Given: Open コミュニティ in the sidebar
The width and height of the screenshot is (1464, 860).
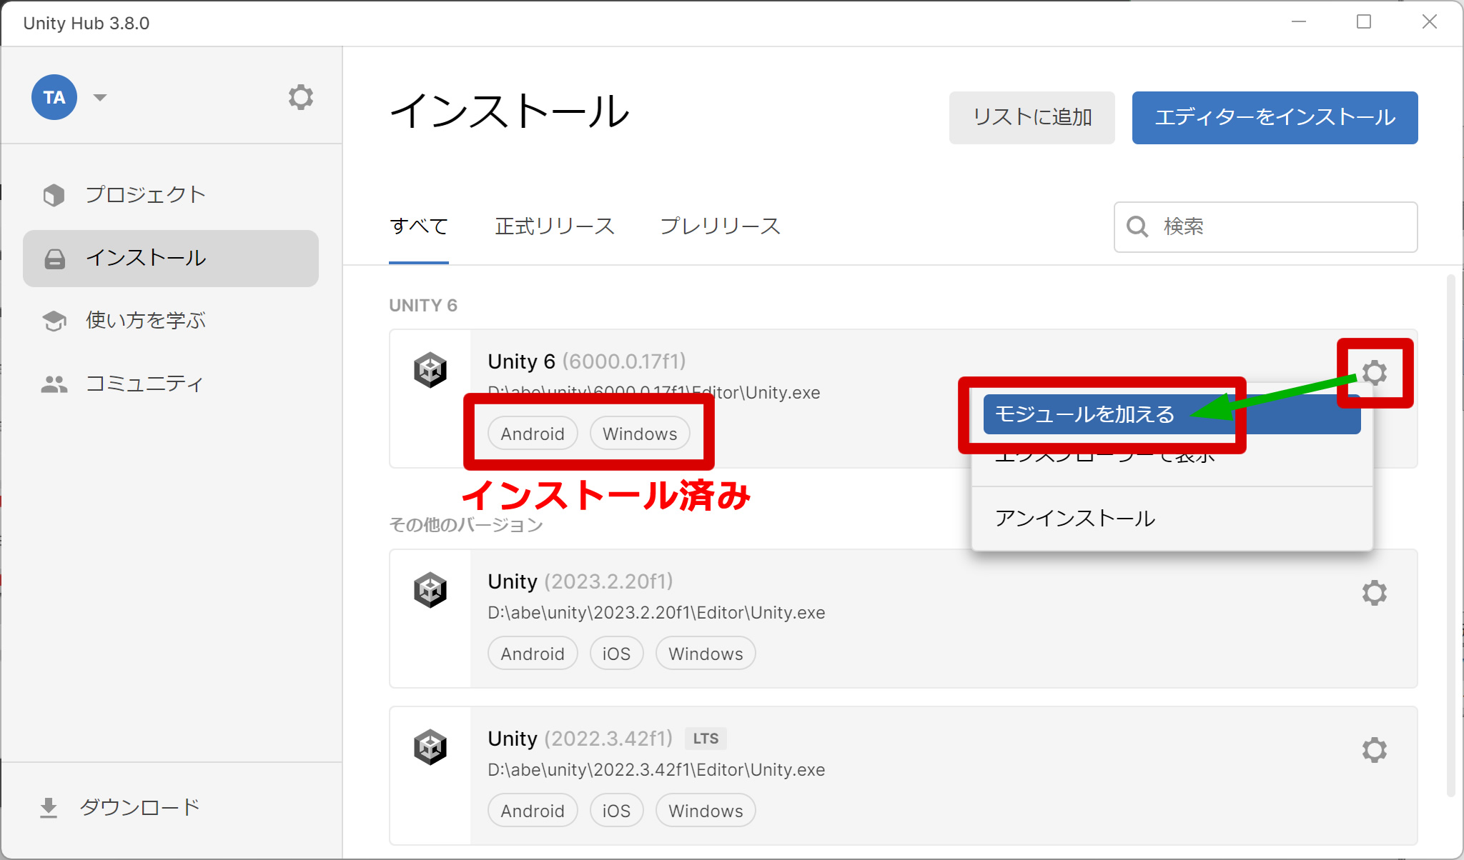Looking at the screenshot, I should [x=171, y=384].
